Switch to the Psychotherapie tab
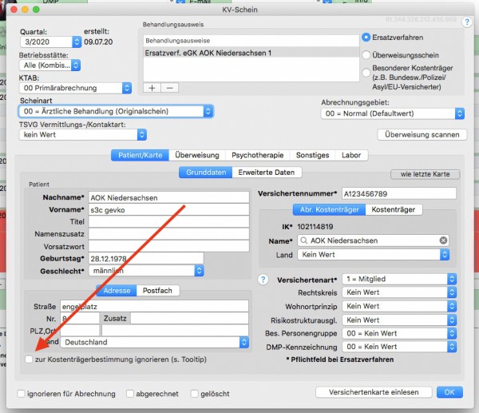The width and height of the screenshot is (479, 413). tap(258, 155)
